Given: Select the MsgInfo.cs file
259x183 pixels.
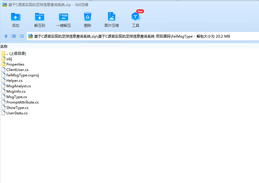Looking at the screenshot, I should pos(16,91).
